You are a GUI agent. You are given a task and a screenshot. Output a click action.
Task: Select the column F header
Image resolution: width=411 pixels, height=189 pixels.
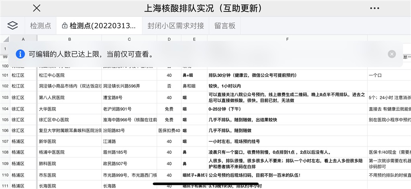(287, 39)
